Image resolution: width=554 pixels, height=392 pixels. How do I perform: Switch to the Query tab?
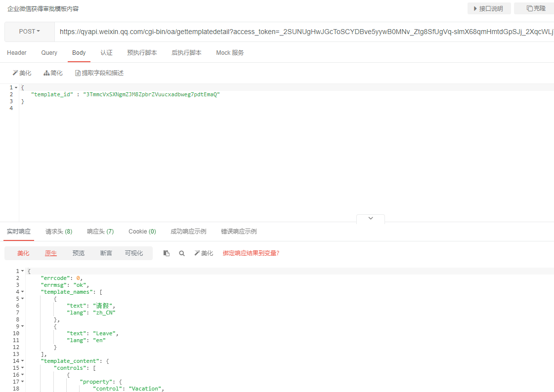click(49, 52)
